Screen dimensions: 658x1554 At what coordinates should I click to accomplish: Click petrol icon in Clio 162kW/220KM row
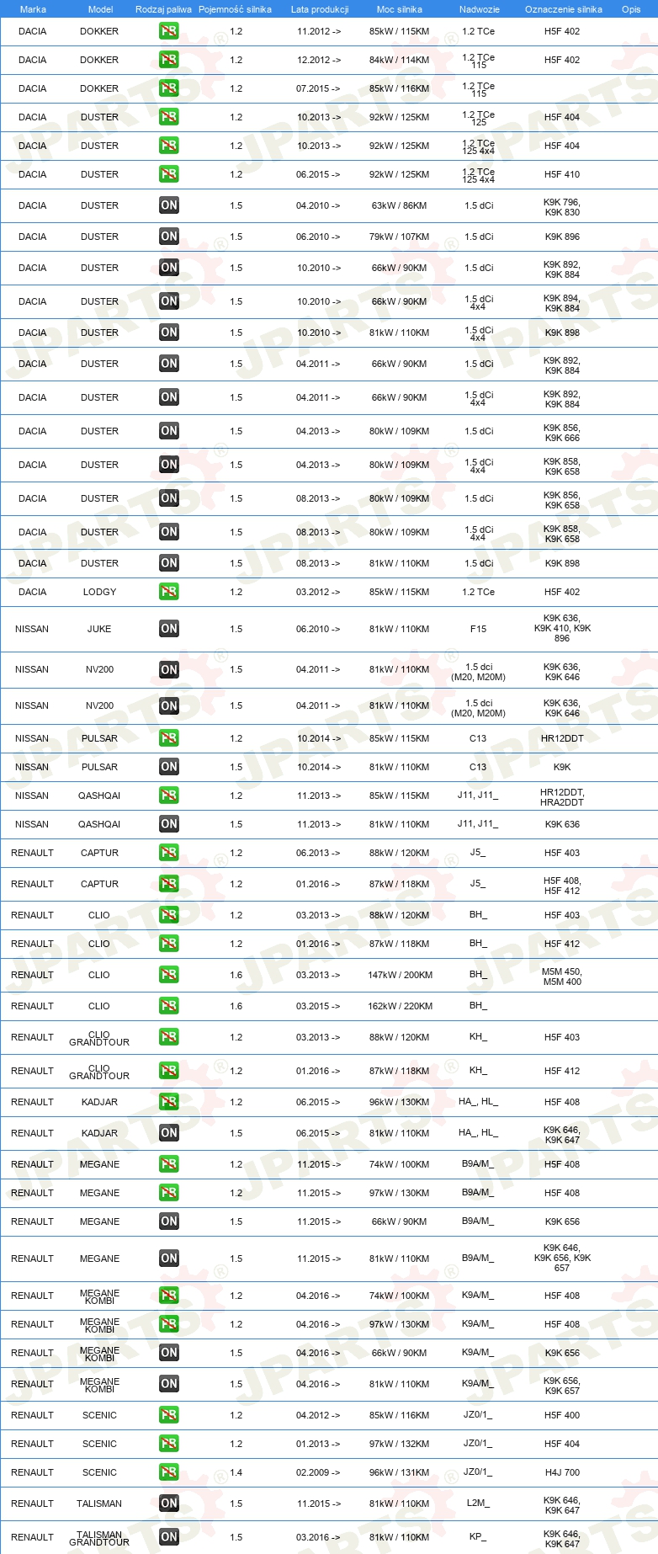[x=168, y=1006]
